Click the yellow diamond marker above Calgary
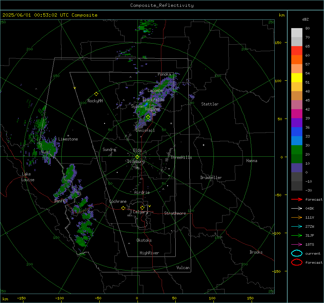 click(142, 208)
